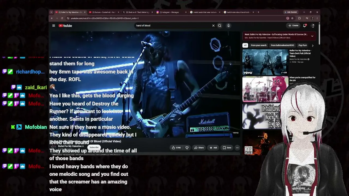
Task: Share the Hand Of Blood video
Action: pos(199,148)
